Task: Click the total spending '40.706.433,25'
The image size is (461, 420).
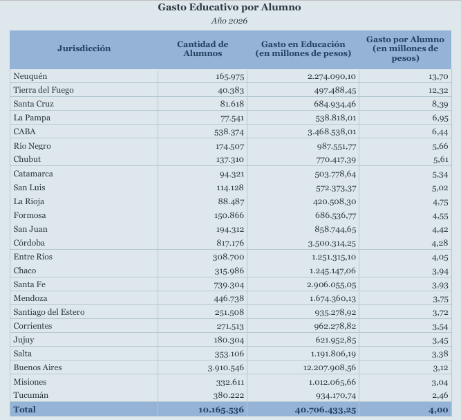Action: tap(326, 410)
